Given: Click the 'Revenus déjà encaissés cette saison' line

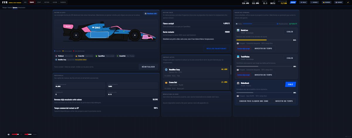Looking at the screenshot, I should [x=106, y=101].
